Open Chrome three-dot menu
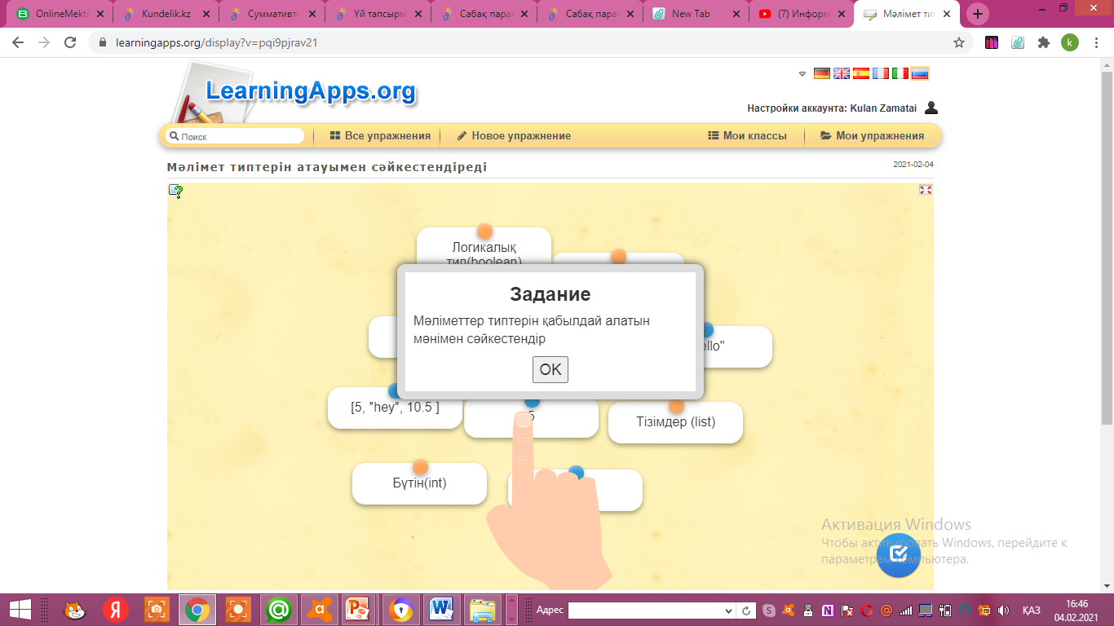The image size is (1114, 626). pyautogui.click(x=1096, y=43)
